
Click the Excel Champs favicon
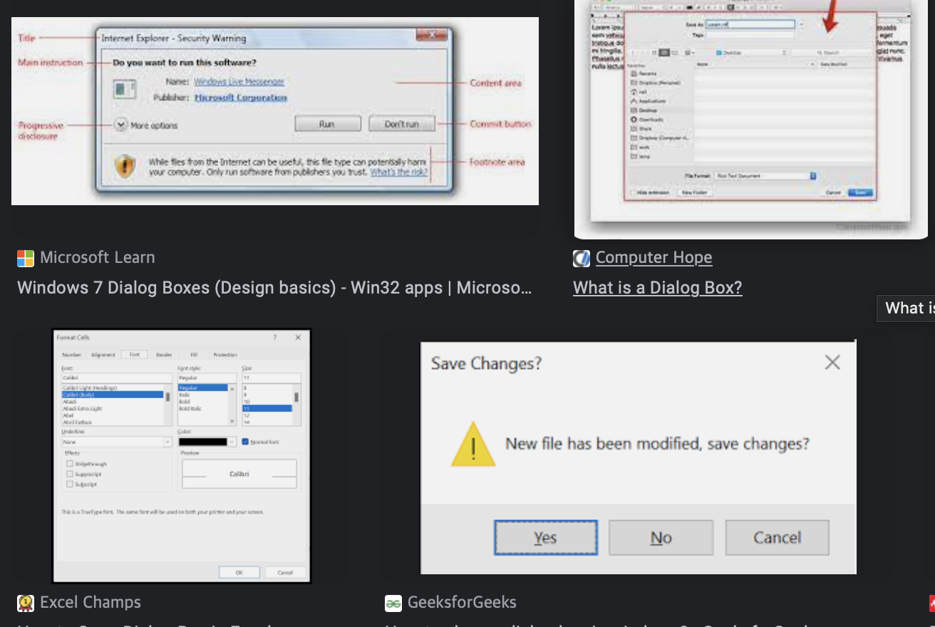pyautogui.click(x=26, y=603)
